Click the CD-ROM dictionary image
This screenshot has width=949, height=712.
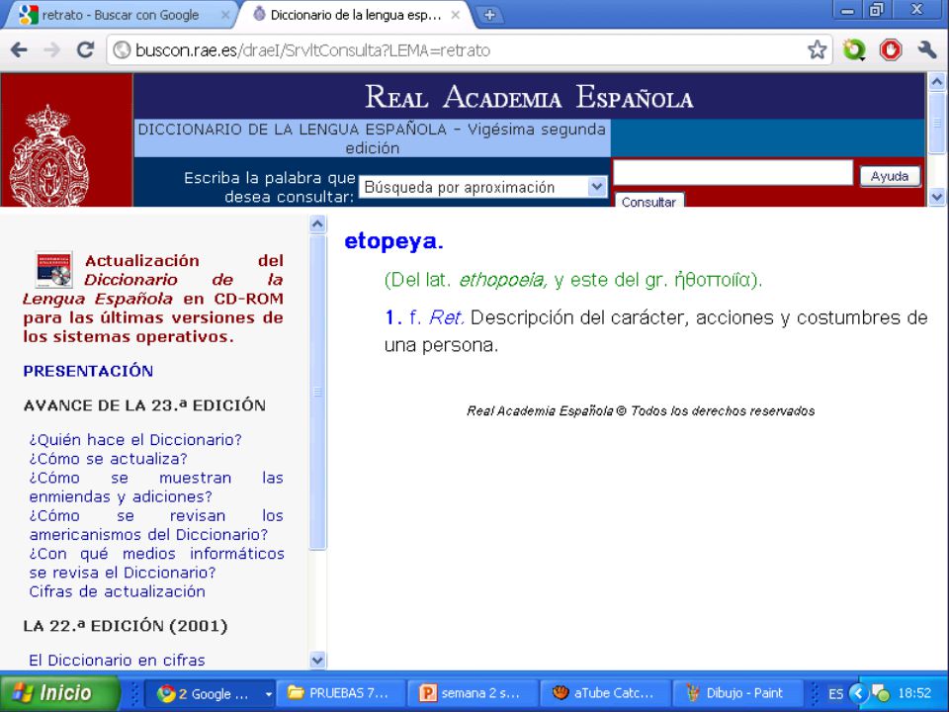click(x=53, y=269)
